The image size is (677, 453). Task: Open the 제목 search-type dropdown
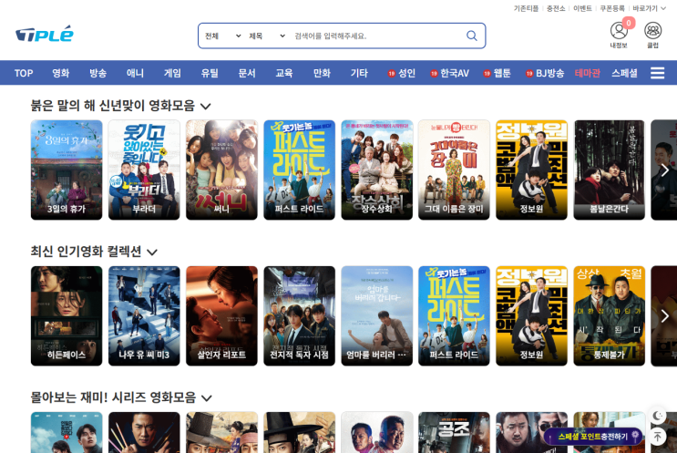(x=267, y=36)
